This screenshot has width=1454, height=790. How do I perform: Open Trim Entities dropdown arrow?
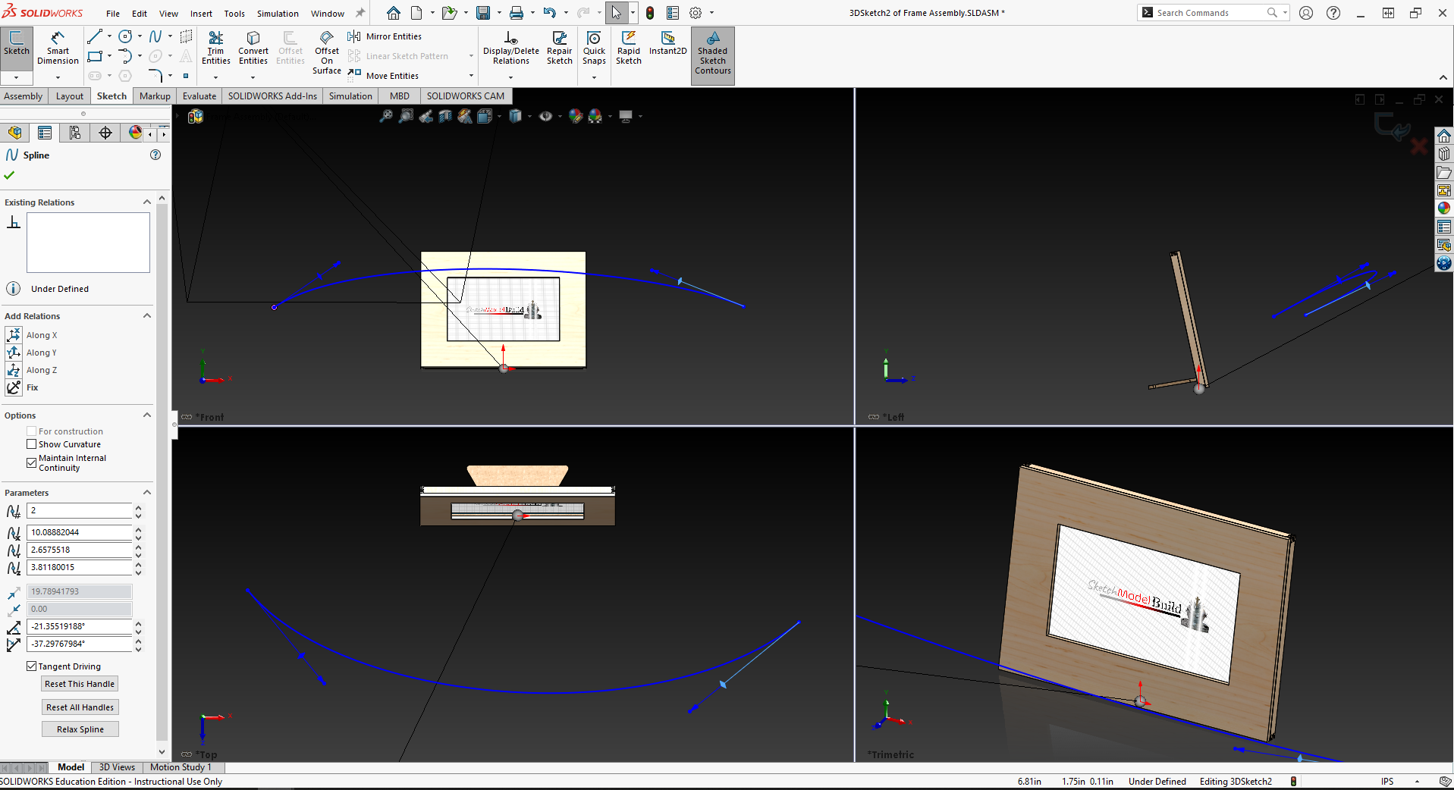tap(215, 77)
